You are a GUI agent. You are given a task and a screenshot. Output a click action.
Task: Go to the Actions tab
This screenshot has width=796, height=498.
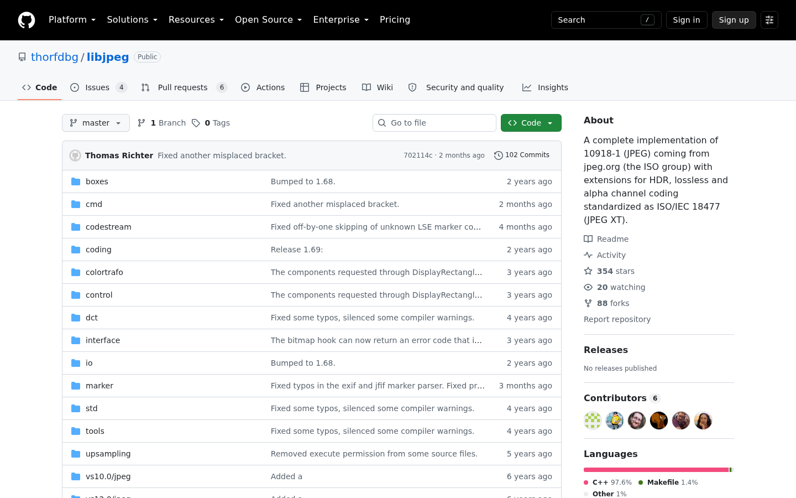tap(263, 87)
